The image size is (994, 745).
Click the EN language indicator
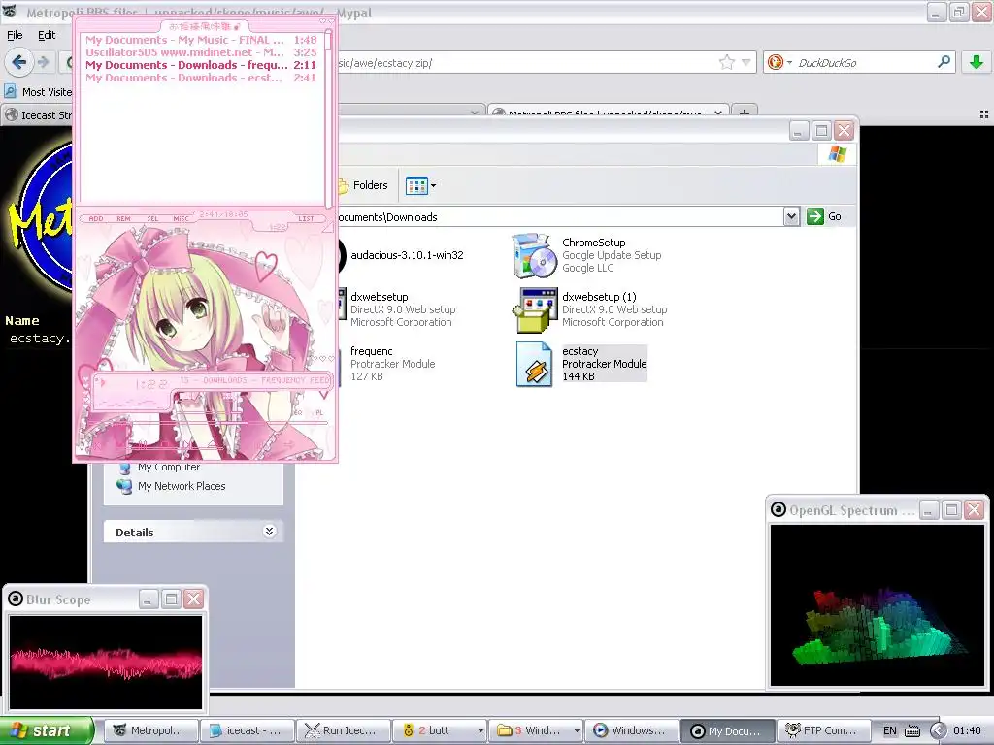(x=890, y=730)
